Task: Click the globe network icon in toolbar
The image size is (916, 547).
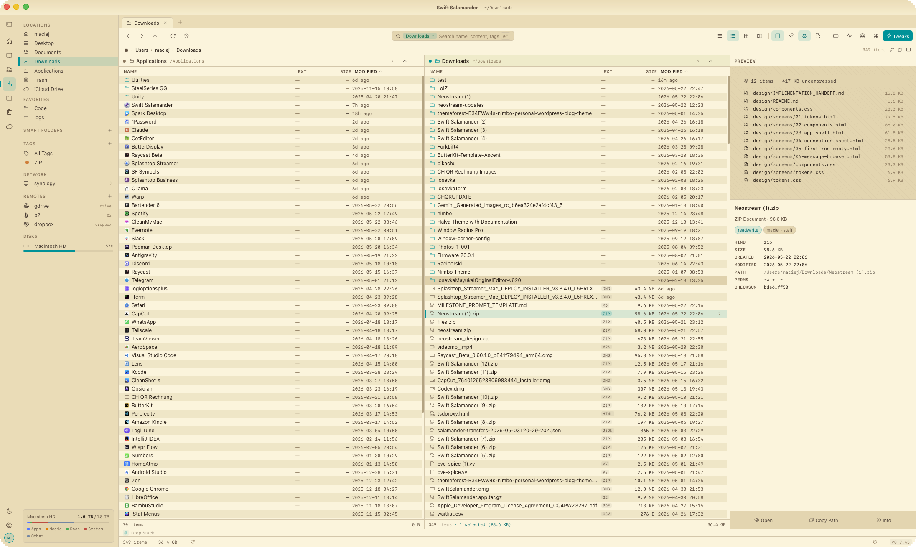Action: (863, 36)
